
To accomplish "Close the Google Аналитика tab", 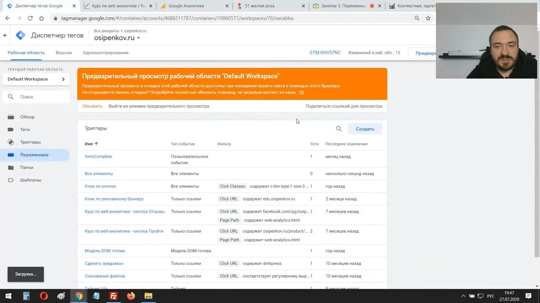I will tap(227, 6).
